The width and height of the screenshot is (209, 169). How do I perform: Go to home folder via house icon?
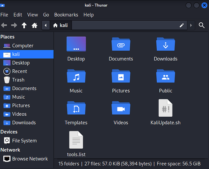[x=34, y=25]
